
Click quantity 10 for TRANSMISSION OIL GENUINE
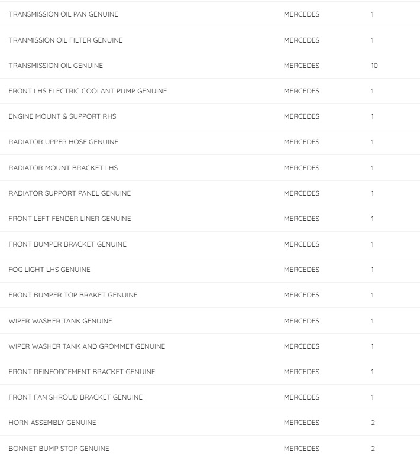(x=374, y=66)
